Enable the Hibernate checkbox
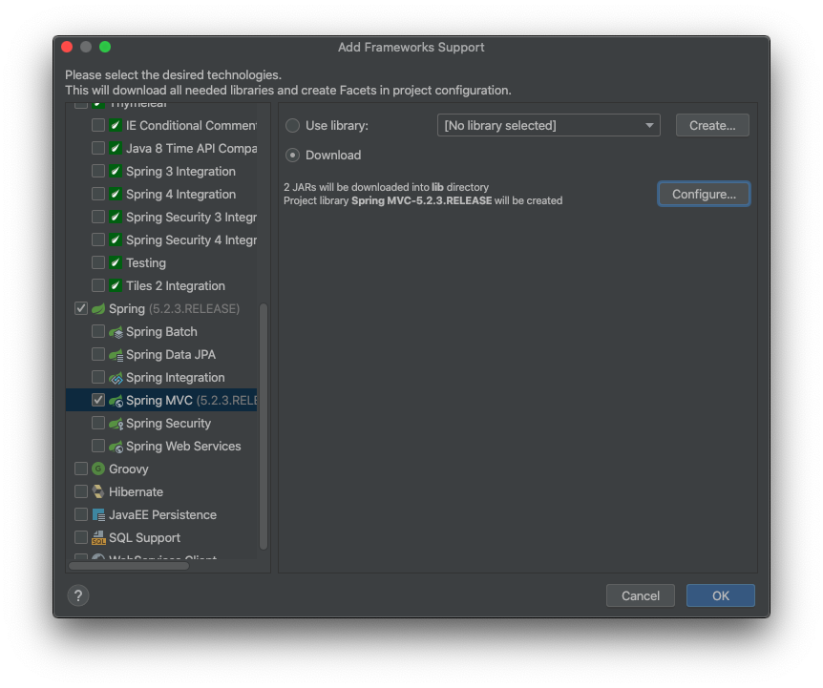The width and height of the screenshot is (823, 688). tap(81, 491)
